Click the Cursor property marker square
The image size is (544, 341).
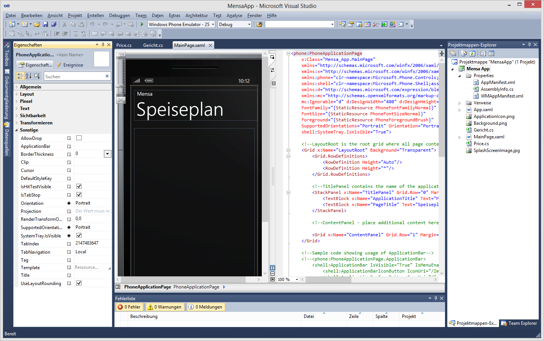coord(69,170)
